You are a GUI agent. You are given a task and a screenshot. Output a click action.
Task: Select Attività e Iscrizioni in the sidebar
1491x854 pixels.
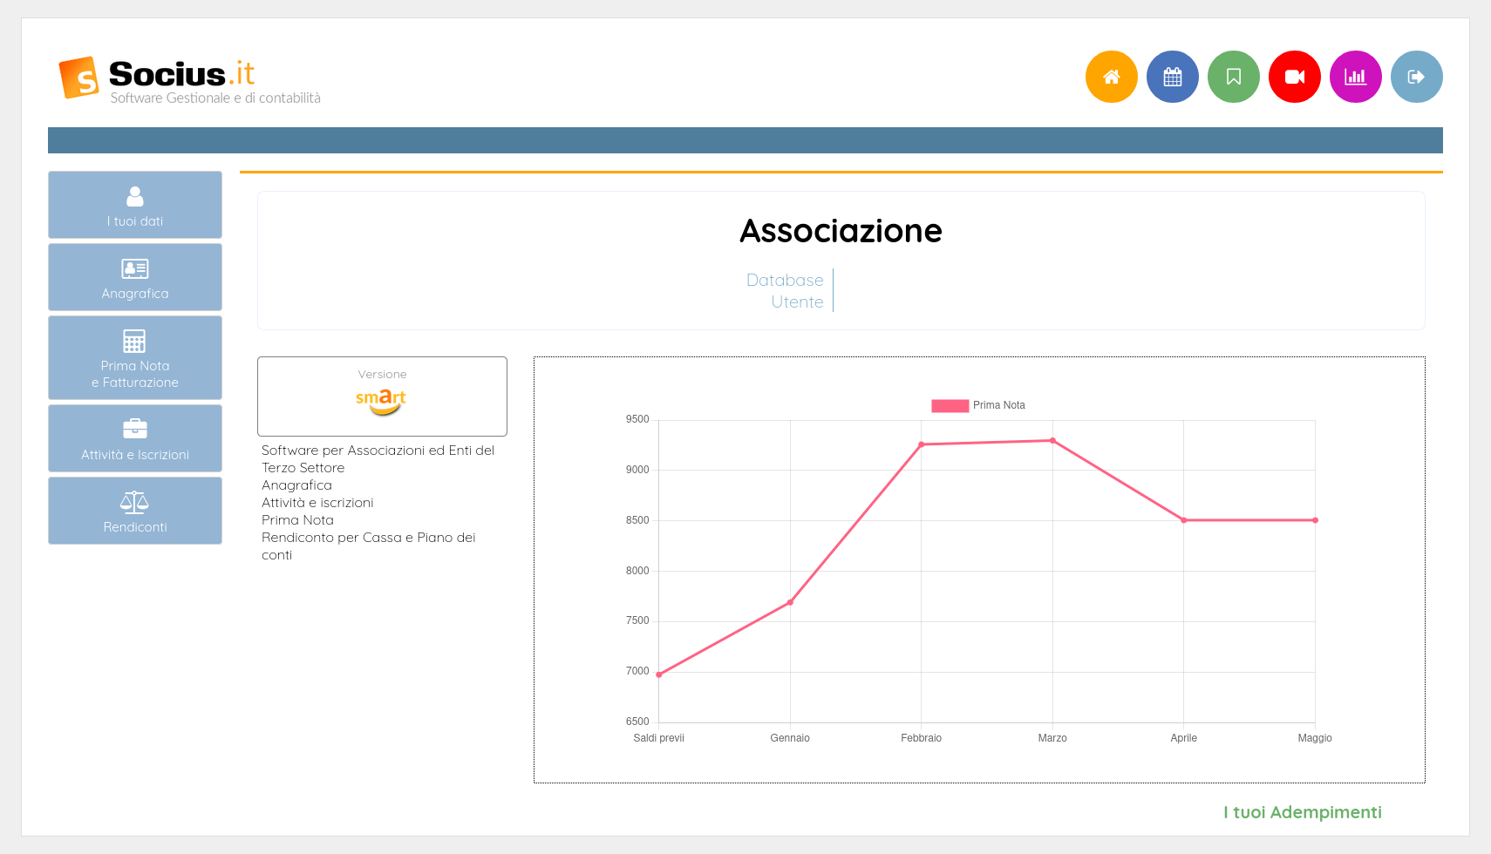[x=135, y=438]
